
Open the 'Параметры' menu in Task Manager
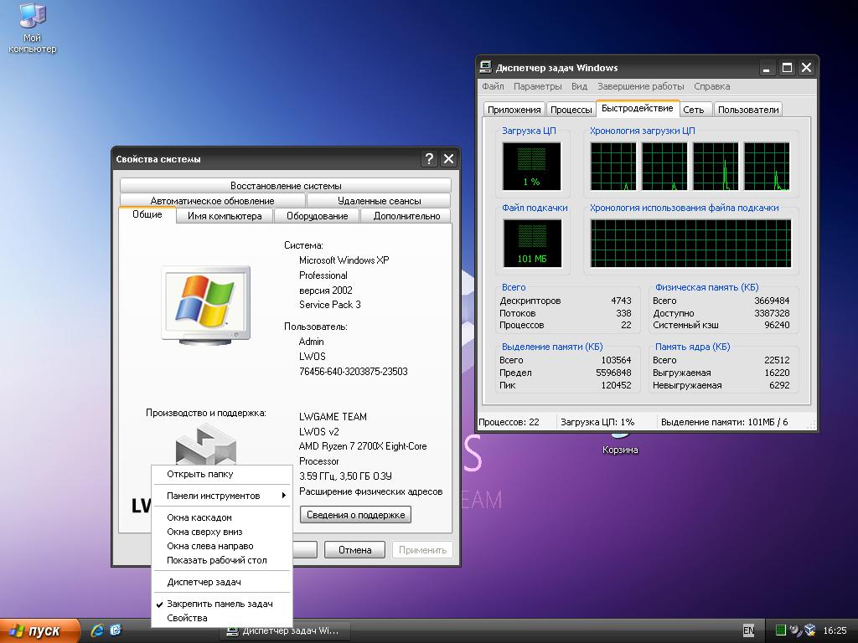point(537,86)
